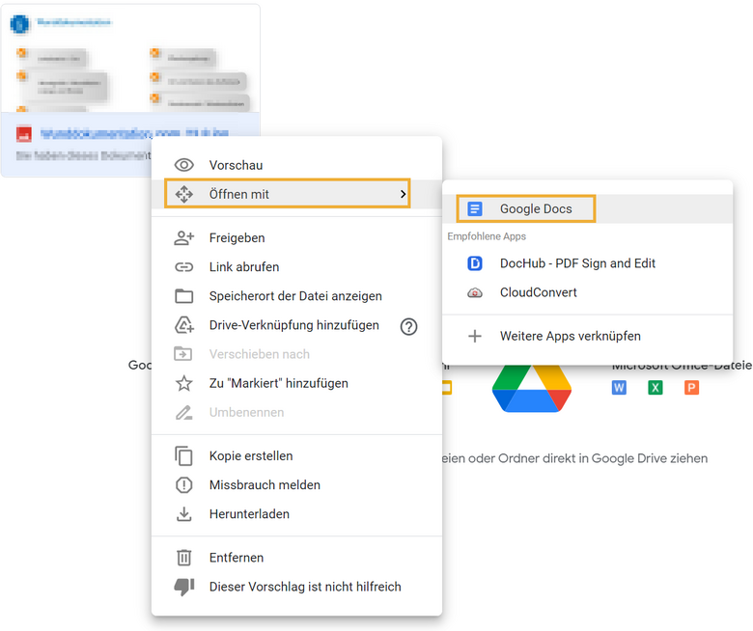Choose Dieser Vorschlag ist nicht hilfreich
Image resolution: width=753 pixels, height=631 pixels.
coord(296,587)
